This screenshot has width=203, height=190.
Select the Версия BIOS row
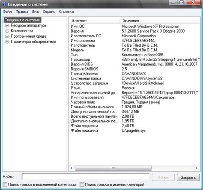coord(134,64)
